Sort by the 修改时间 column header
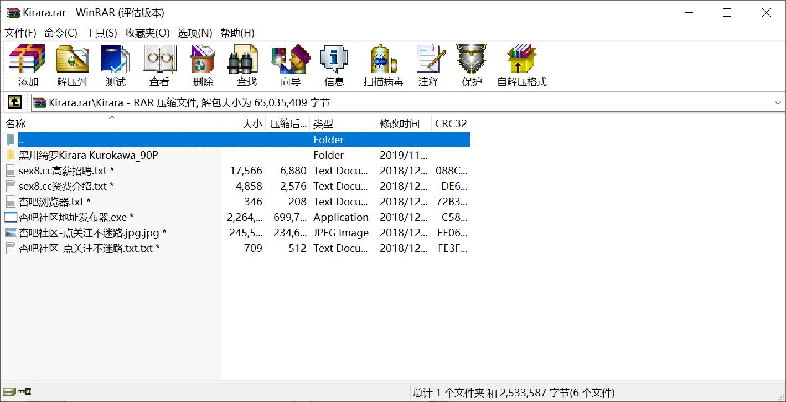 [x=404, y=123]
